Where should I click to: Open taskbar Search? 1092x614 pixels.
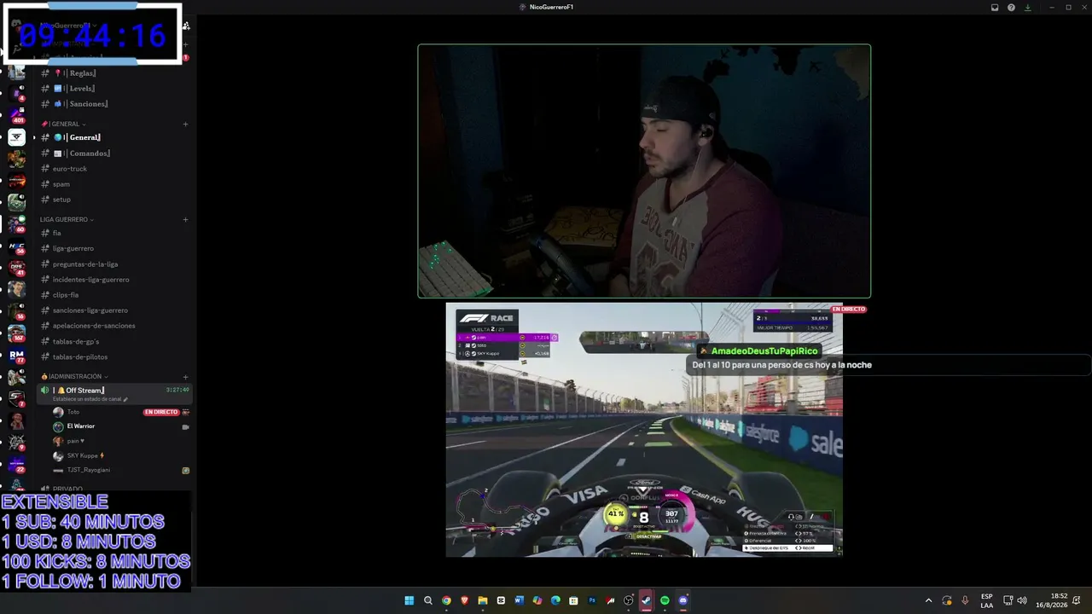click(x=428, y=600)
